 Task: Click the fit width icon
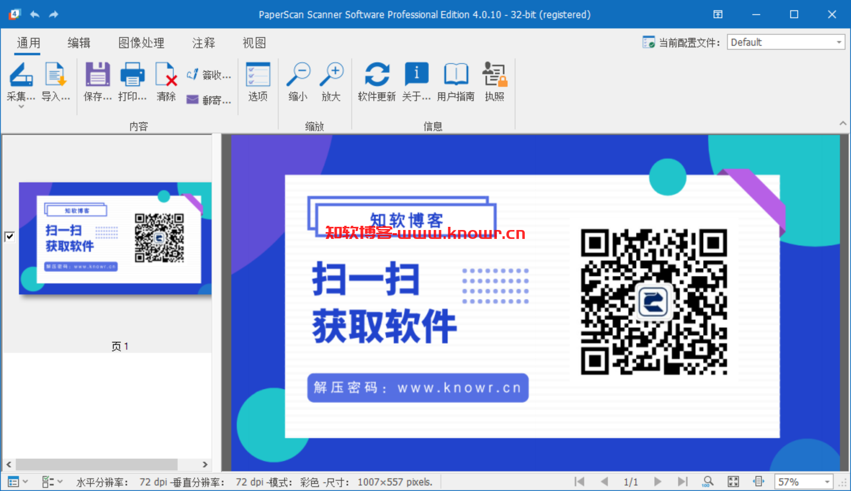pyautogui.click(x=758, y=482)
